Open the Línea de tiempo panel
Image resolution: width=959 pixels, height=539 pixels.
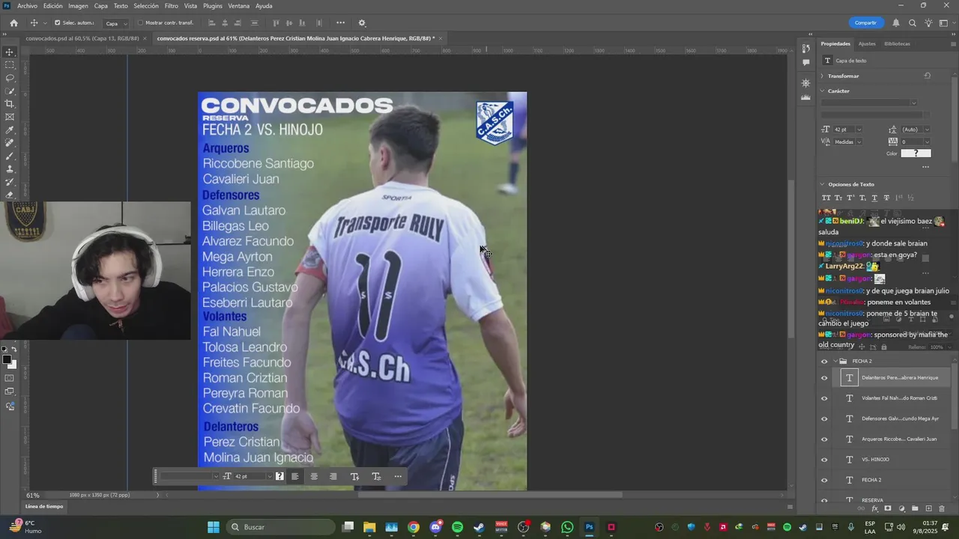(x=44, y=506)
